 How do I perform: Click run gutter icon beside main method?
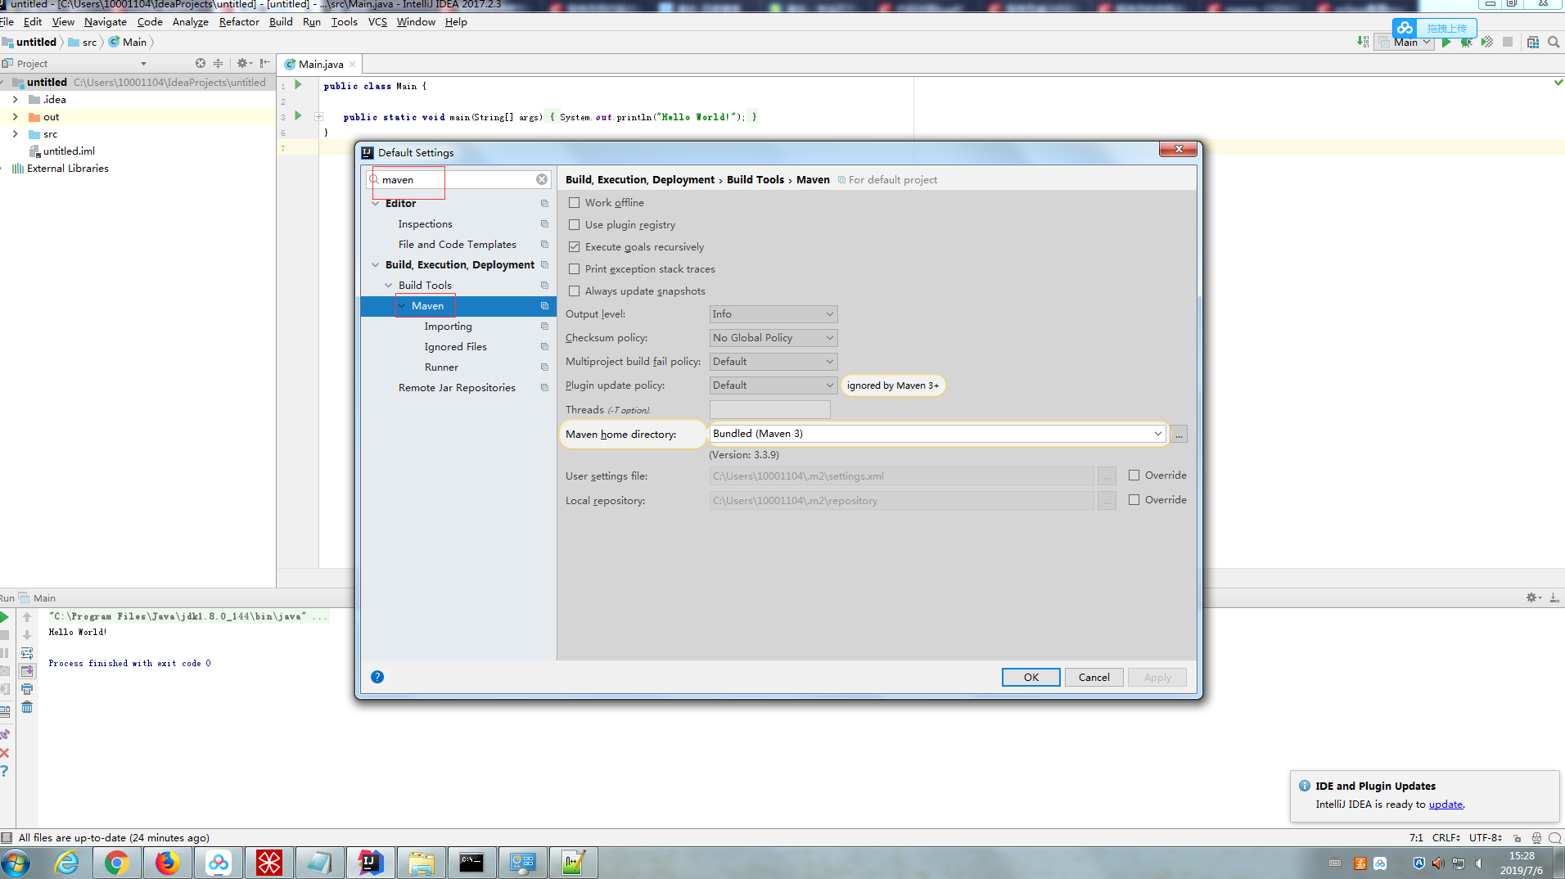[298, 116]
